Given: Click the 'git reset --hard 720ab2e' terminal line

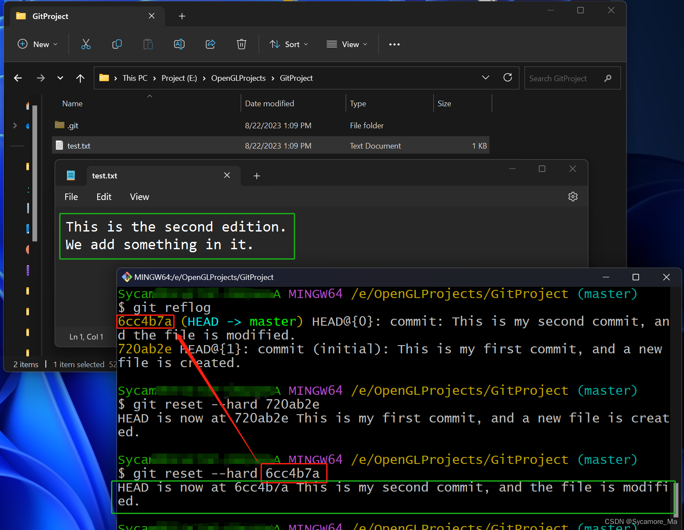Looking at the screenshot, I should click(x=219, y=404).
